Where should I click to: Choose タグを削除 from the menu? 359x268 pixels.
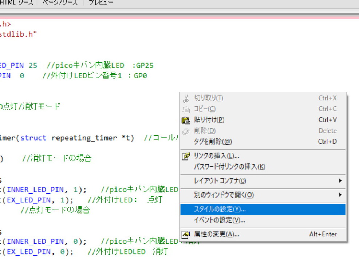point(213,142)
